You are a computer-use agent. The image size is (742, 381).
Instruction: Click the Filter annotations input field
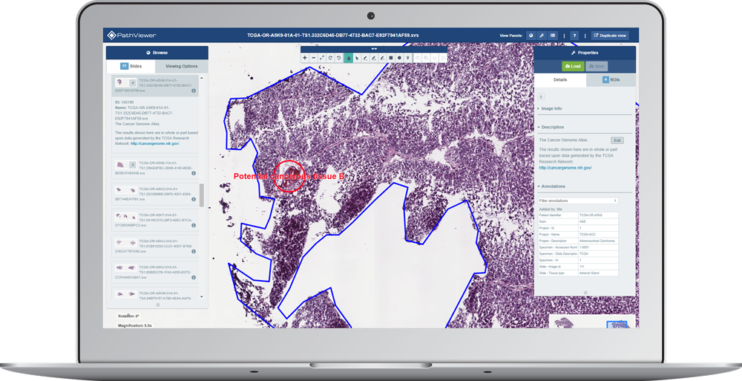click(x=577, y=201)
